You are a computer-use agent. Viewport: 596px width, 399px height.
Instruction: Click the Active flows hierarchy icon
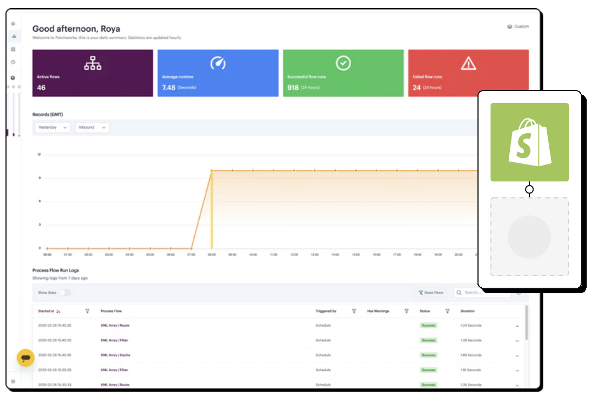93,63
